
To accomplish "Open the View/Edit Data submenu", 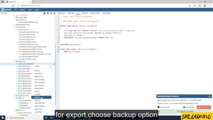I will (x=41, y=103).
